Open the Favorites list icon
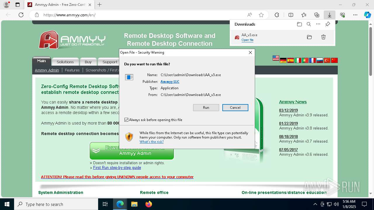 click(x=304, y=15)
